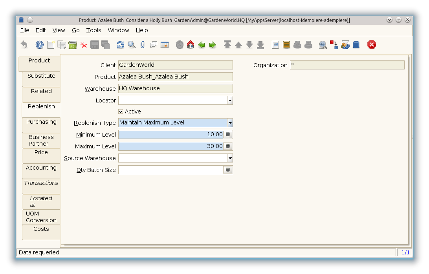Screen dimensions: 429x274
Task: Exit window using red circle X icon
Action: coord(372,45)
